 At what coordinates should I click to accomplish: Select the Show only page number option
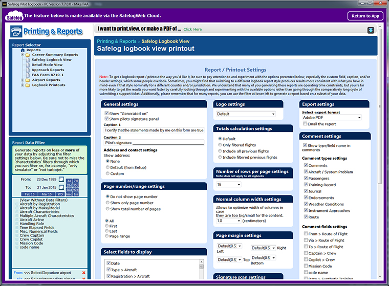pyautogui.click(x=106, y=203)
